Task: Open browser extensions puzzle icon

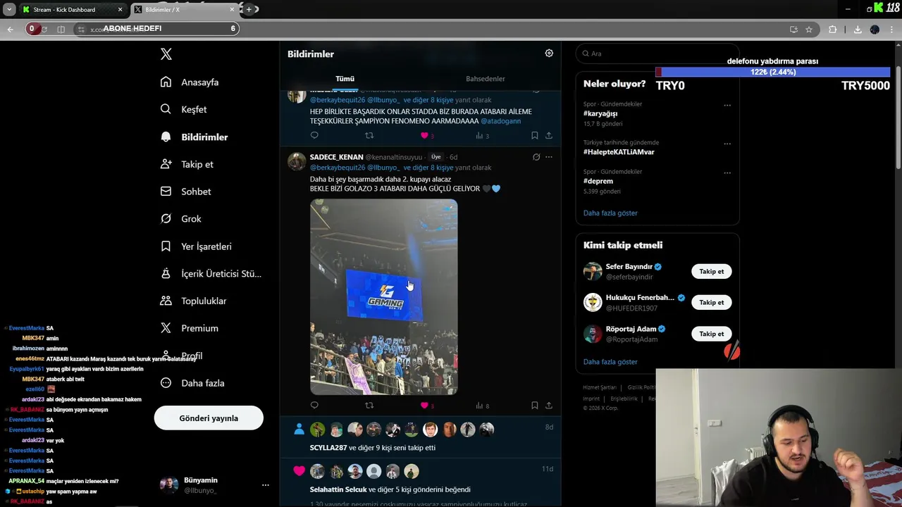Action: click(x=833, y=30)
